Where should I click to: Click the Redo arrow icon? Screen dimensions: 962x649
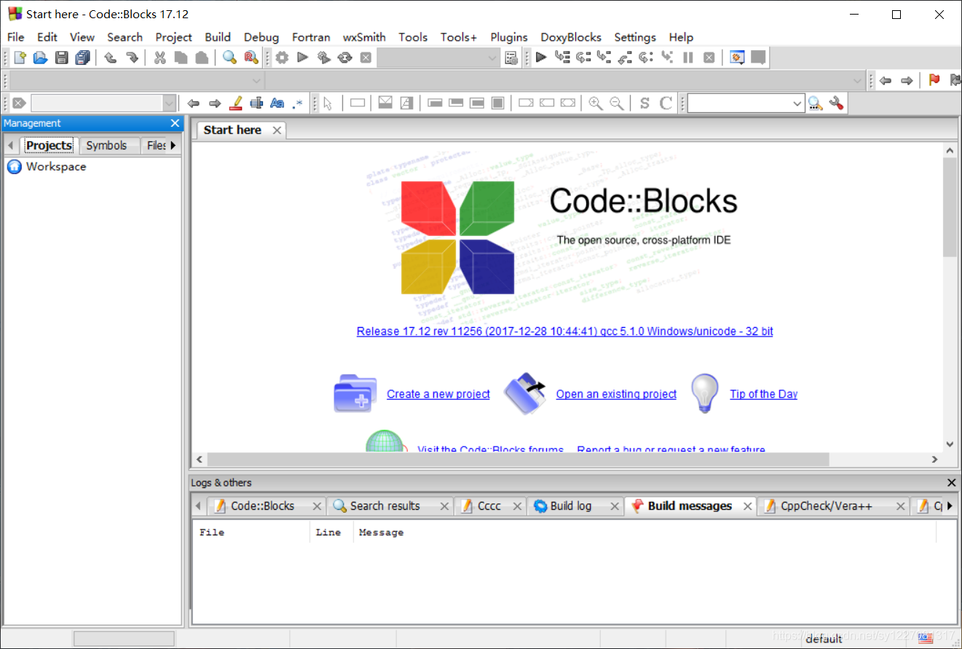tap(132, 58)
